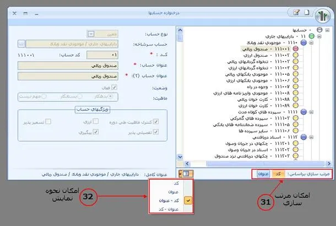The image size is (336, 226).
Task: Click yellow circle of موجودي واريز نامه هاي ارزي
Action: coord(295,93)
